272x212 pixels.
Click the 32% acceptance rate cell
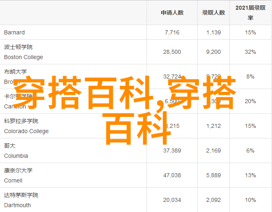coord(250,52)
